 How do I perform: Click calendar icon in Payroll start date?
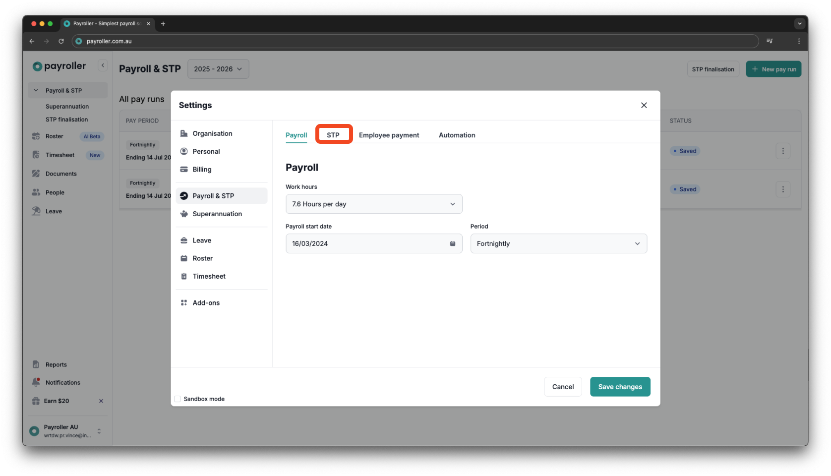coord(452,243)
